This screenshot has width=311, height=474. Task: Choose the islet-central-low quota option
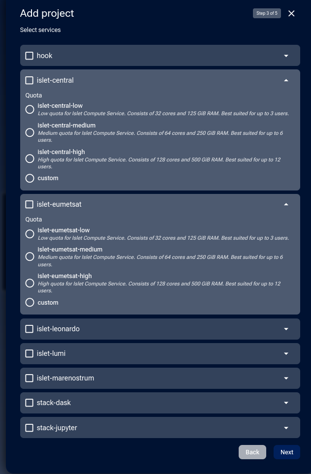[x=30, y=109]
